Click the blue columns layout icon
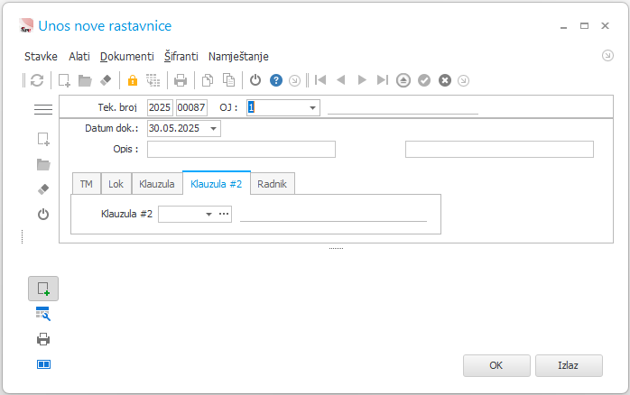Viewport: 630px width, 395px height. tap(44, 364)
